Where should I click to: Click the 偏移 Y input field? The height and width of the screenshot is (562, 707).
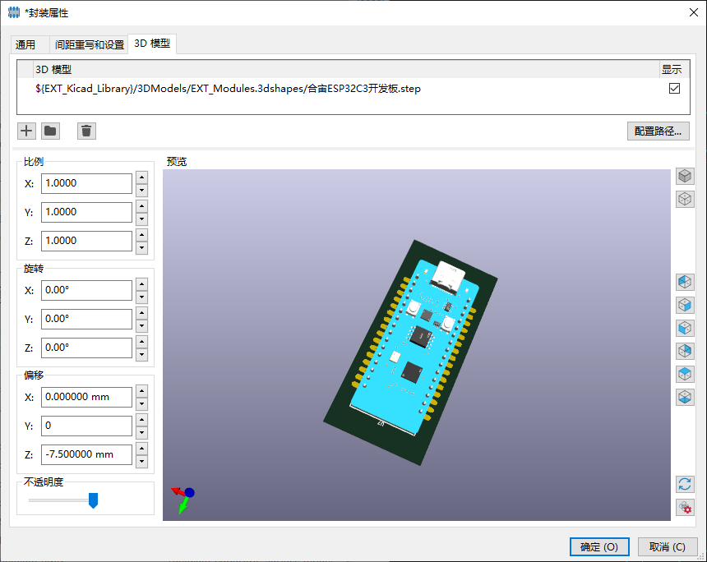click(x=86, y=426)
